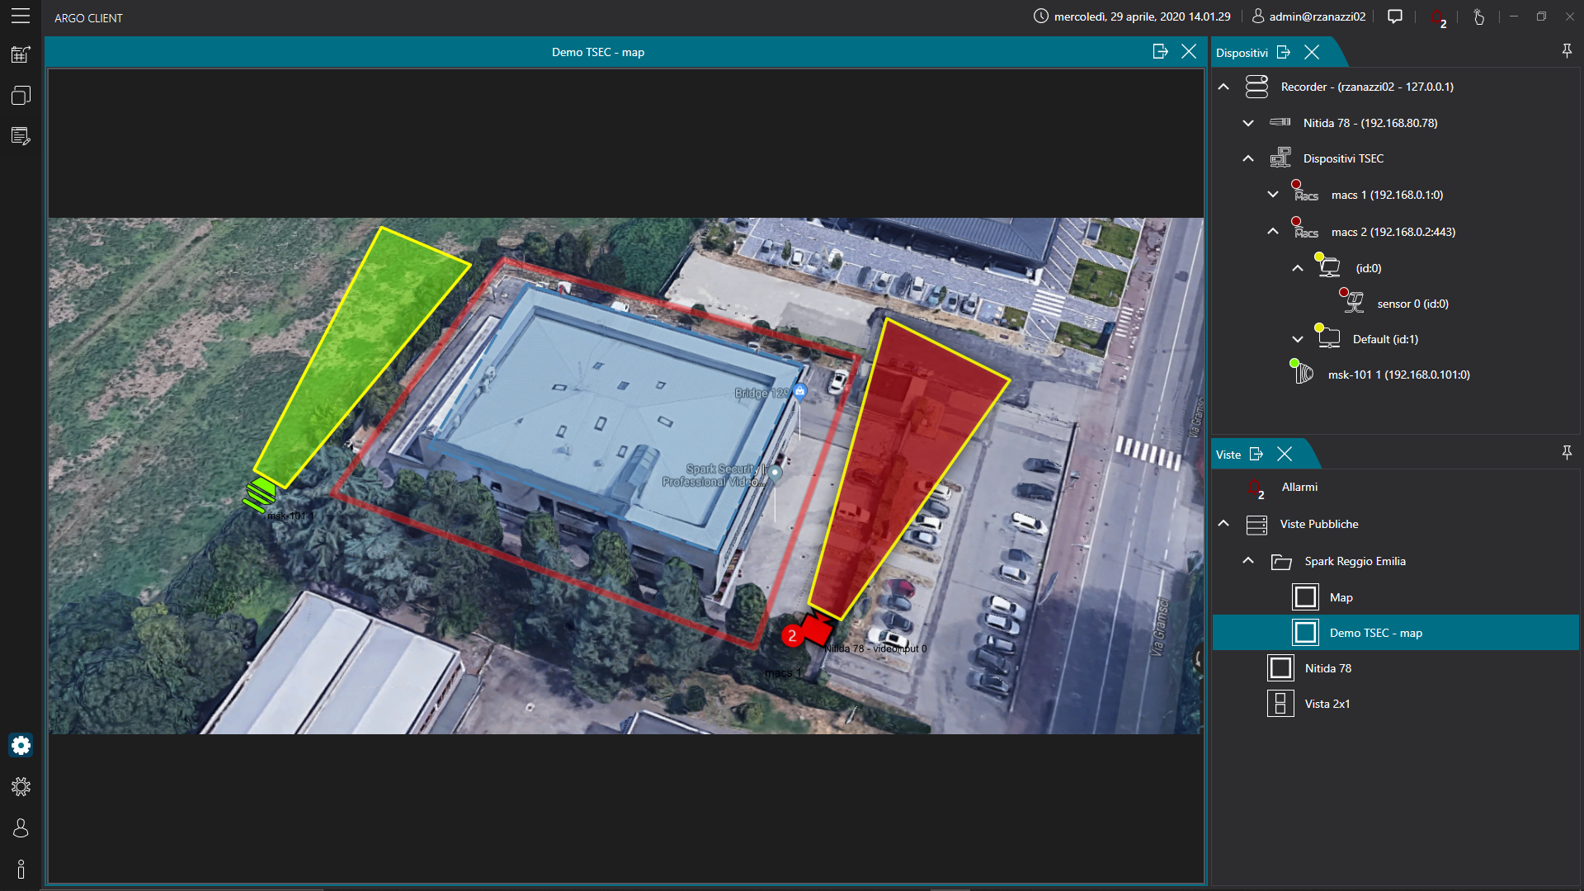Select the hand pointer icon in the title bar

point(1479,17)
